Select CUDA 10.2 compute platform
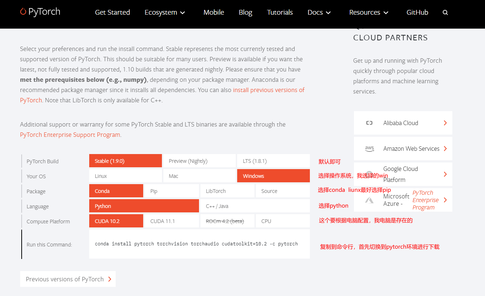This screenshot has width=485, height=296. click(x=116, y=221)
